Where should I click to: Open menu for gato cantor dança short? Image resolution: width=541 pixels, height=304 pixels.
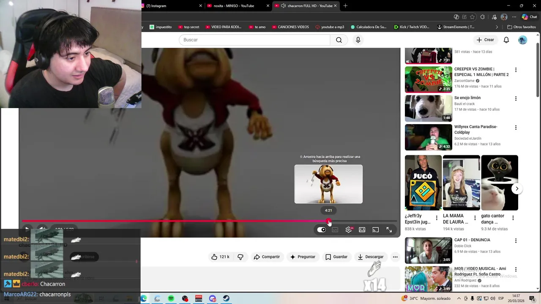pos(513,218)
